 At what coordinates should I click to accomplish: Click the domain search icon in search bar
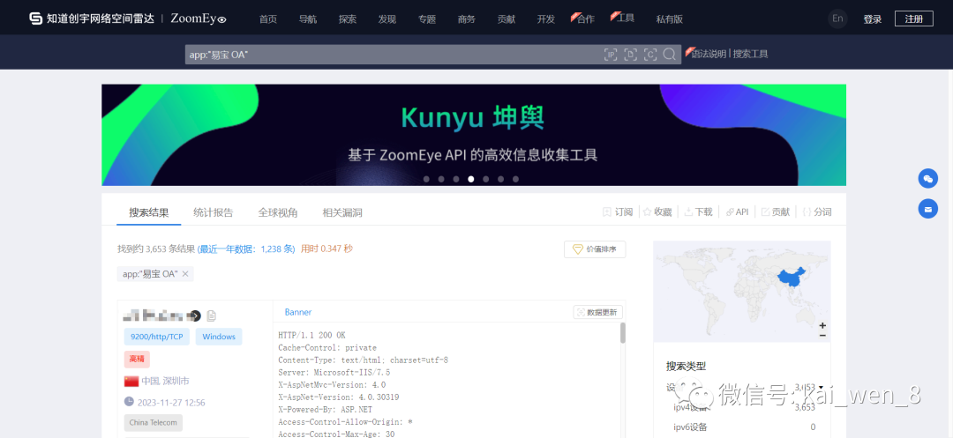click(x=631, y=55)
